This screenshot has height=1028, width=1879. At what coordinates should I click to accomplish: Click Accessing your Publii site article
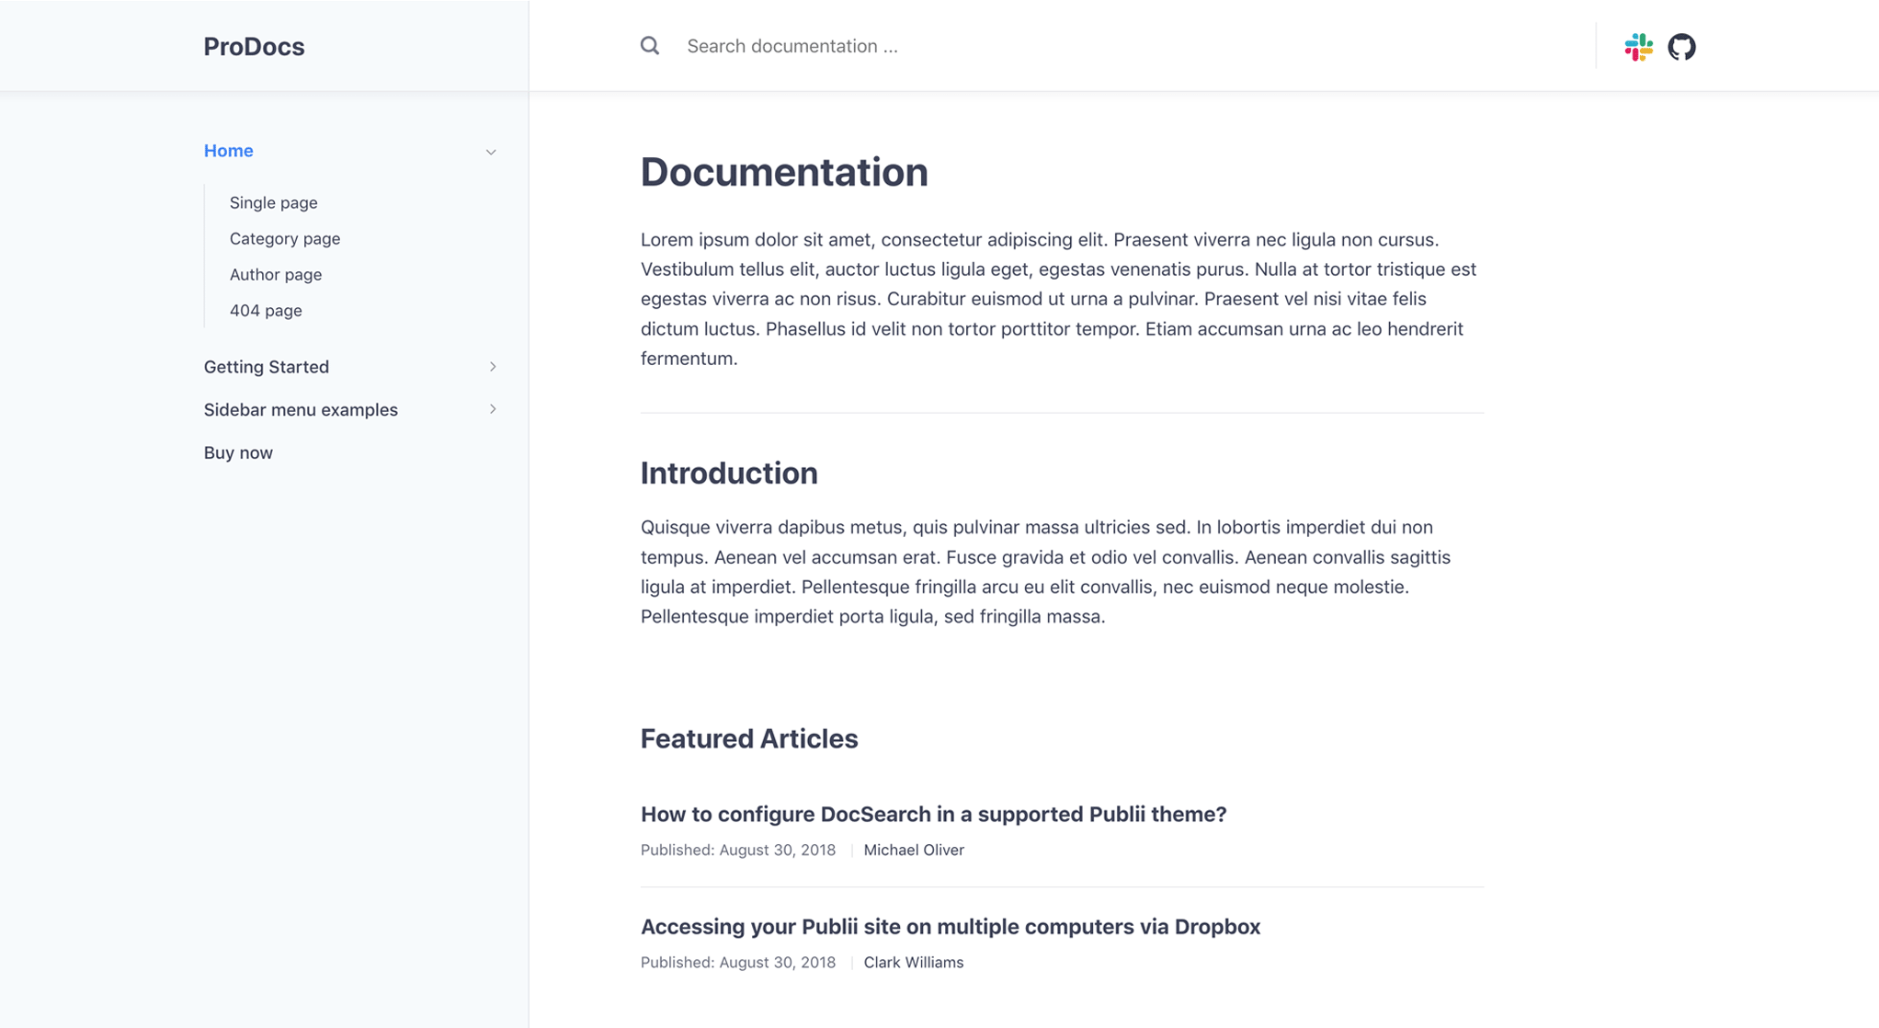point(951,925)
